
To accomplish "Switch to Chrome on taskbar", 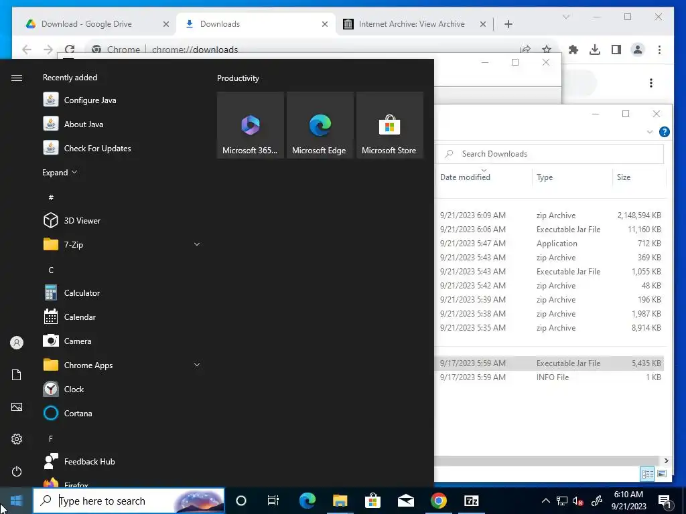I will (x=438, y=501).
